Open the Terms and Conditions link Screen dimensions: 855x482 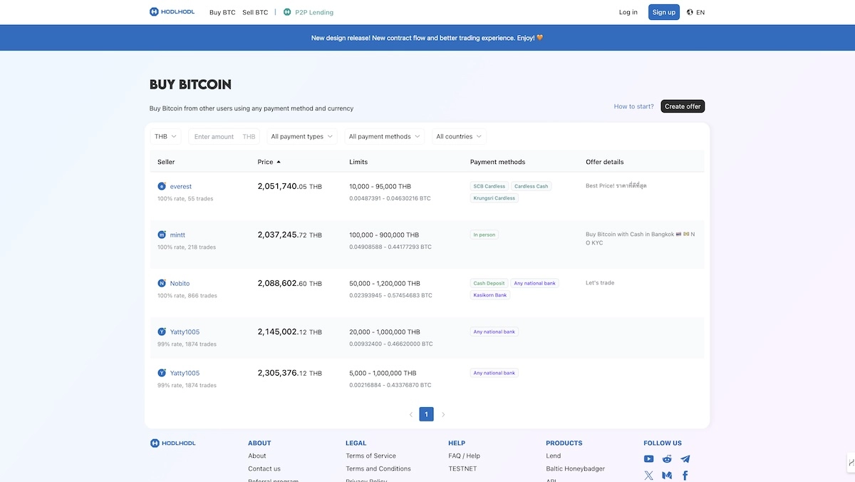coord(378,468)
